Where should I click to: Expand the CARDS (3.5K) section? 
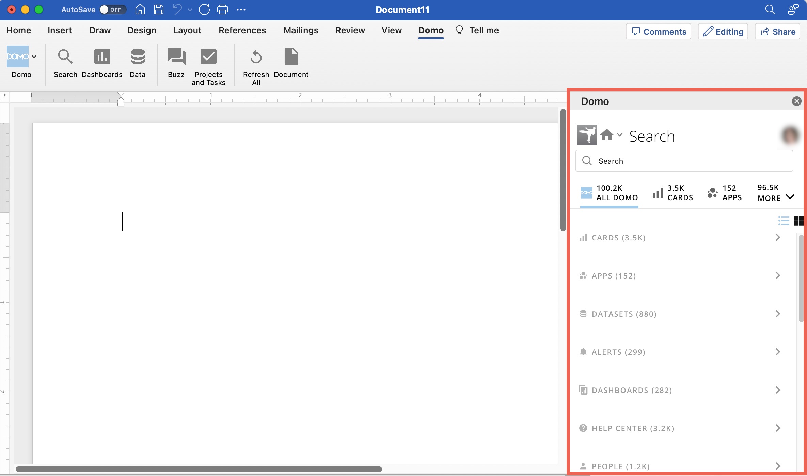click(777, 237)
